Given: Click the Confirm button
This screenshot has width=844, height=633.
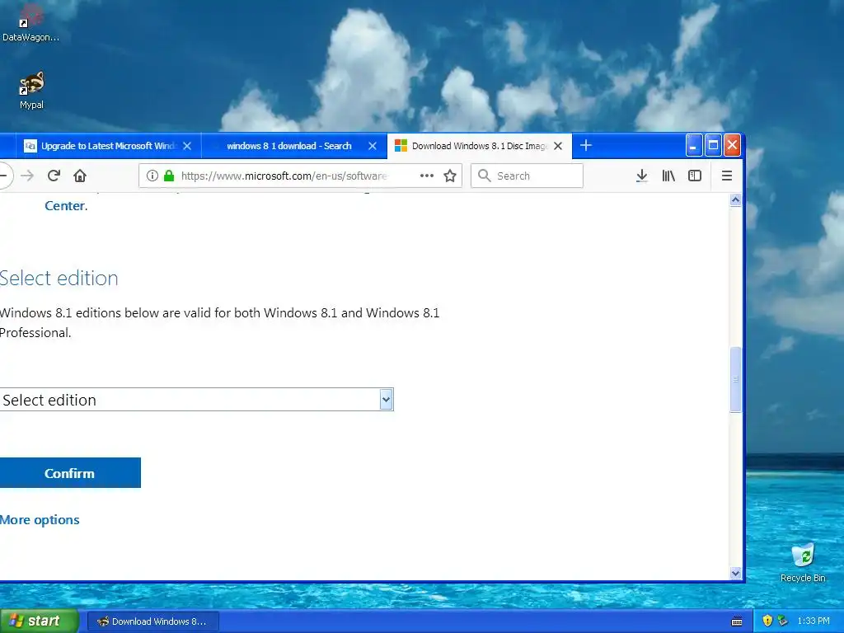Looking at the screenshot, I should [x=70, y=472].
